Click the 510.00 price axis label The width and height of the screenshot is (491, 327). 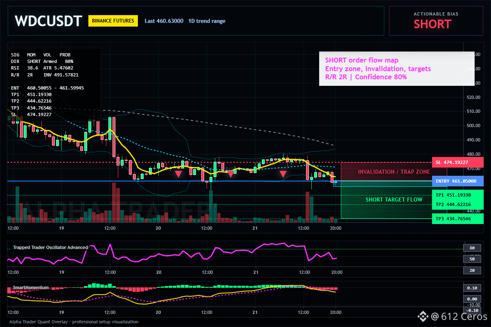(473, 111)
